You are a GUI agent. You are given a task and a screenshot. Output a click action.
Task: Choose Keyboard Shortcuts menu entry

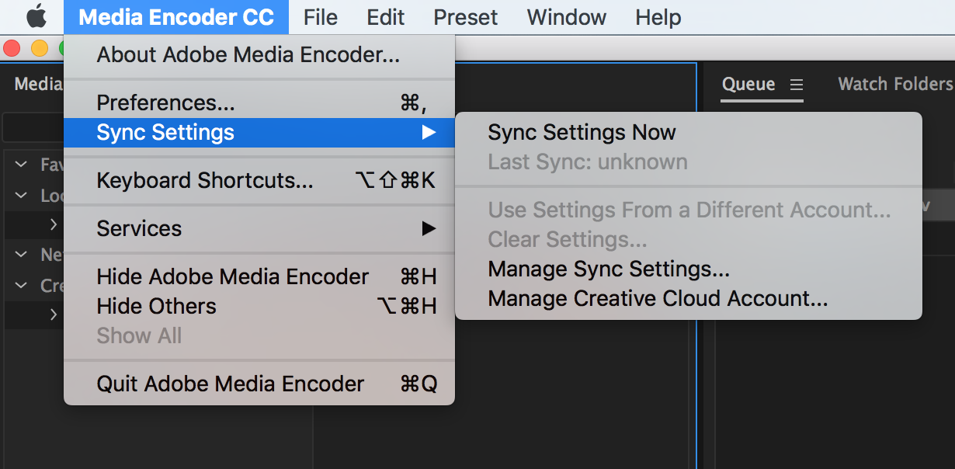pyautogui.click(x=204, y=180)
